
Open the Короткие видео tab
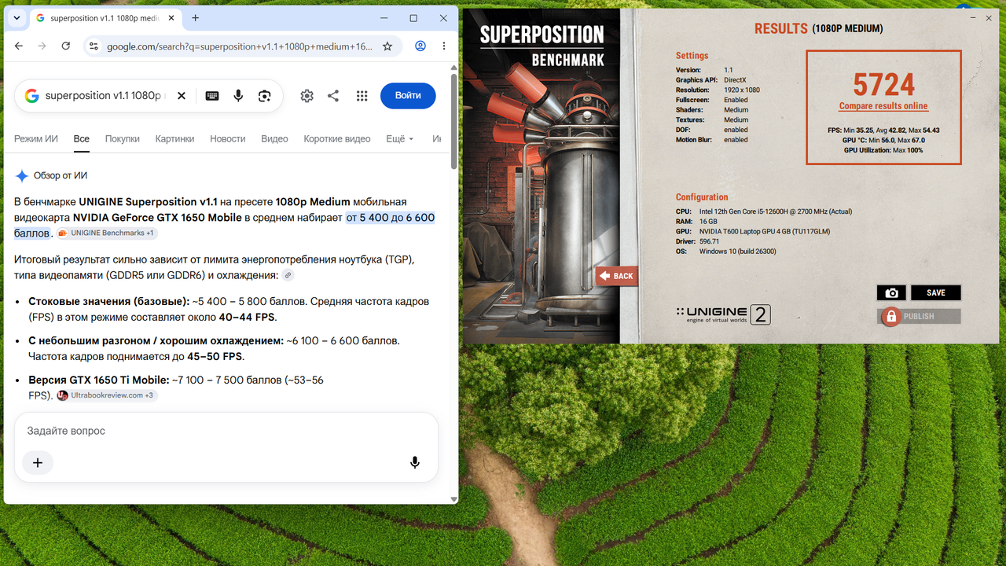[337, 139]
